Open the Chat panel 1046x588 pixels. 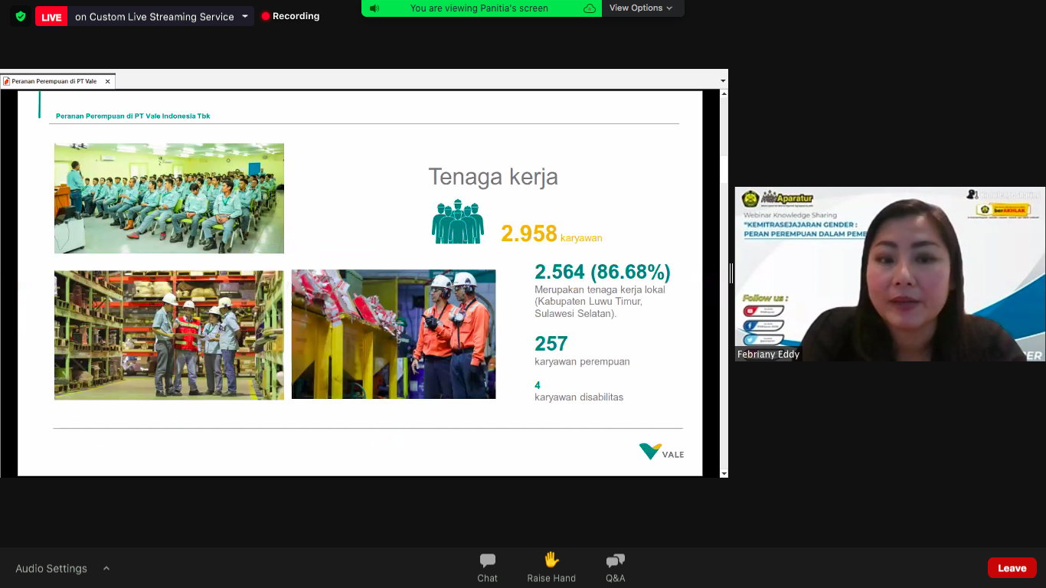pyautogui.click(x=487, y=568)
